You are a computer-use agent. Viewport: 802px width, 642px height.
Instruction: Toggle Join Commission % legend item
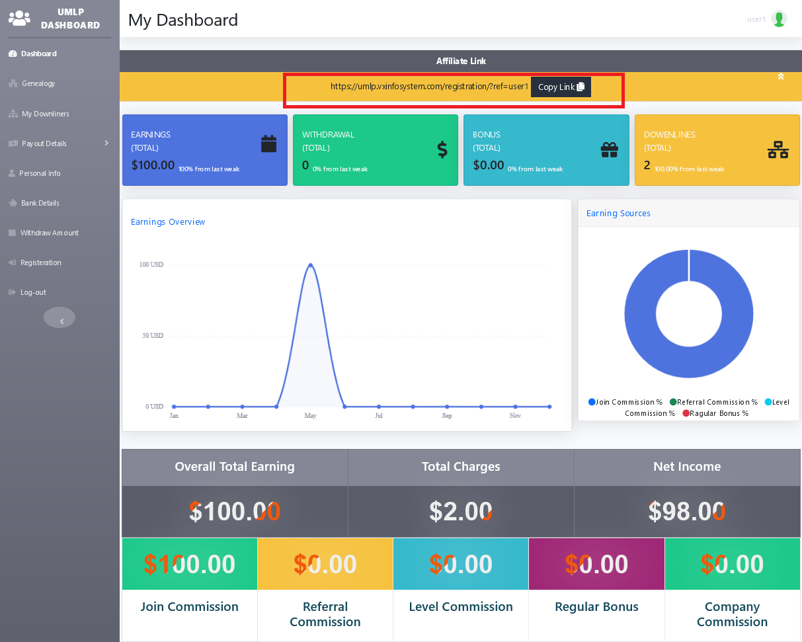point(625,402)
